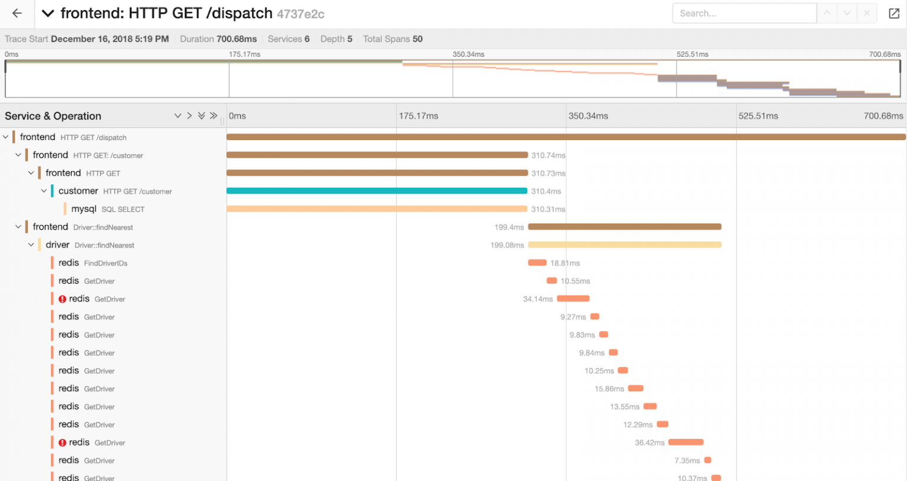The image size is (907, 481).
Task: Open the chevron beside the trace title
Action: (x=47, y=13)
